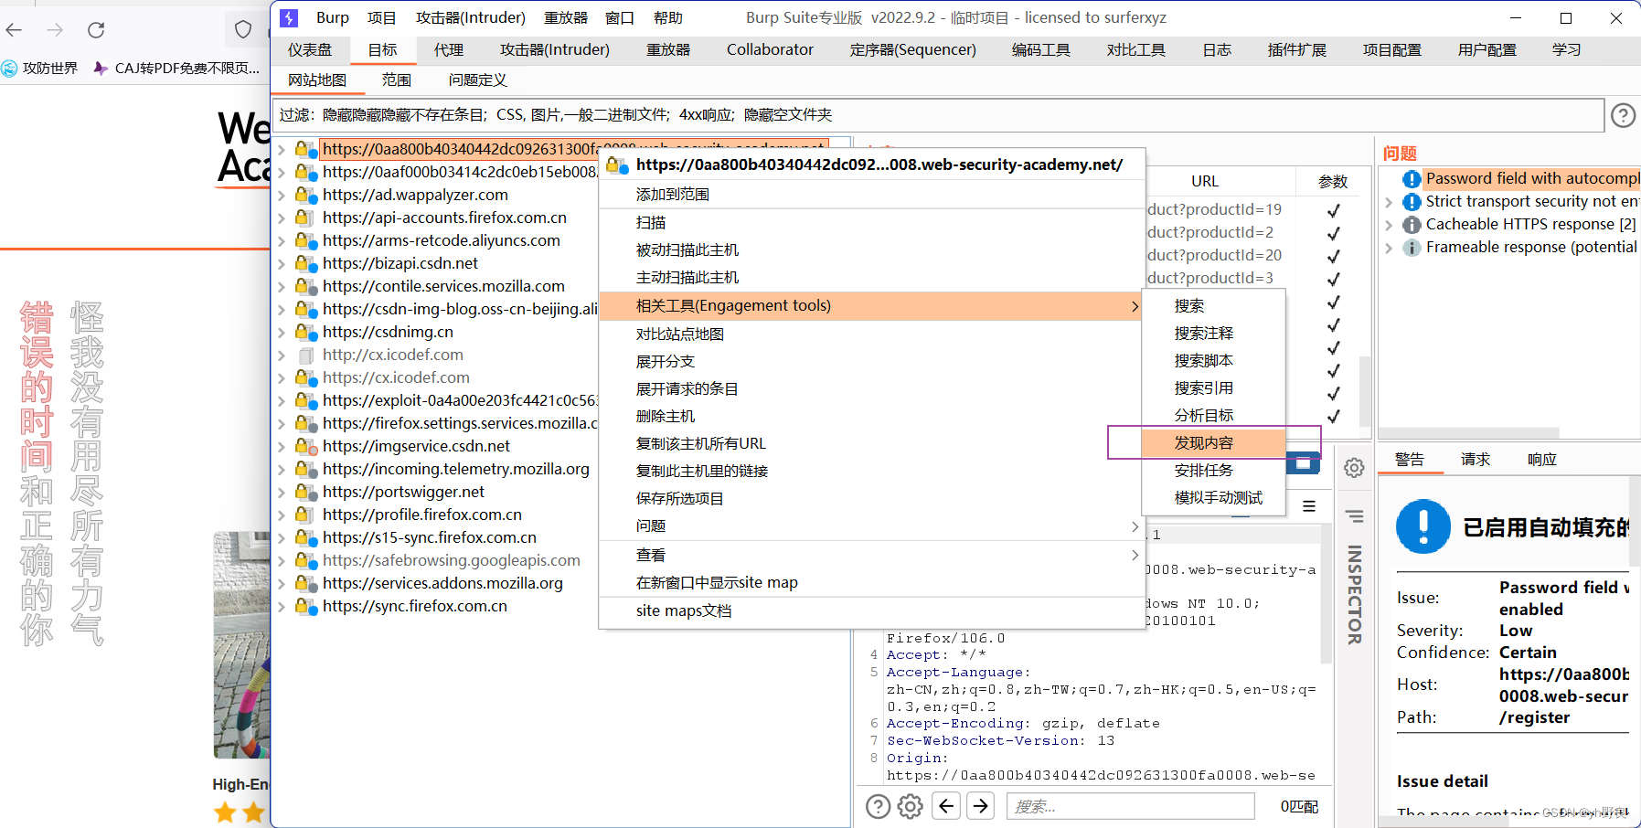Image resolution: width=1641 pixels, height=828 pixels.
Task: Click the browser reload icon
Action: tap(96, 30)
